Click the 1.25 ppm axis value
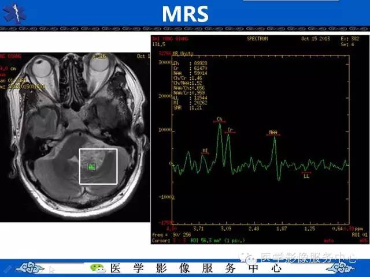Image resolution: width=370 pixels, height=277 pixels. click(x=310, y=229)
